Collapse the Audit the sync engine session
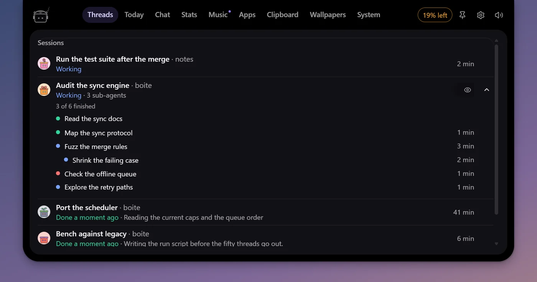Screen dimensions: 537x282 click(x=487, y=90)
